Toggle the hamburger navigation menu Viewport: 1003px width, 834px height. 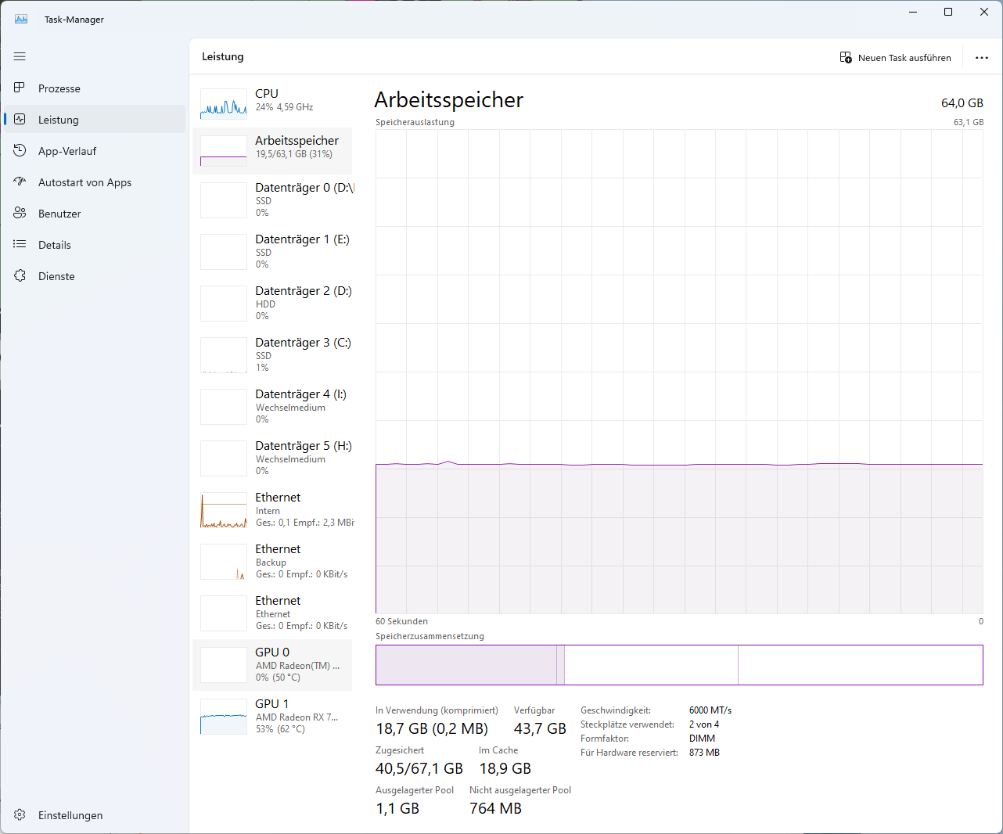[x=20, y=56]
